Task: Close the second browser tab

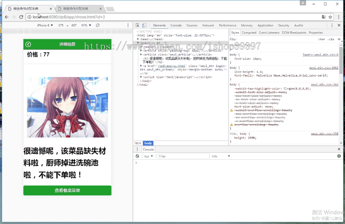Action: 100,9
